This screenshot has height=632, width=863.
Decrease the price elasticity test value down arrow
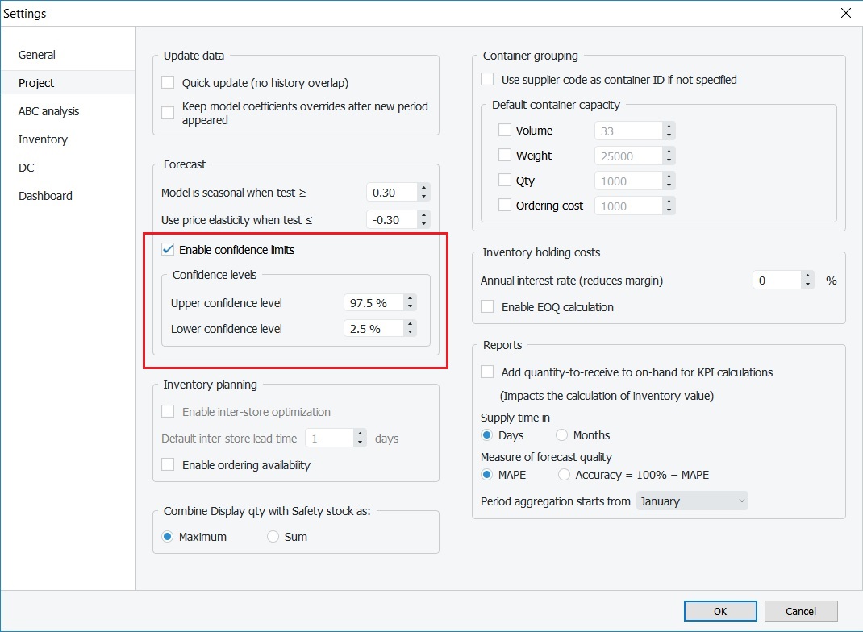pyautogui.click(x=424, y=223)
